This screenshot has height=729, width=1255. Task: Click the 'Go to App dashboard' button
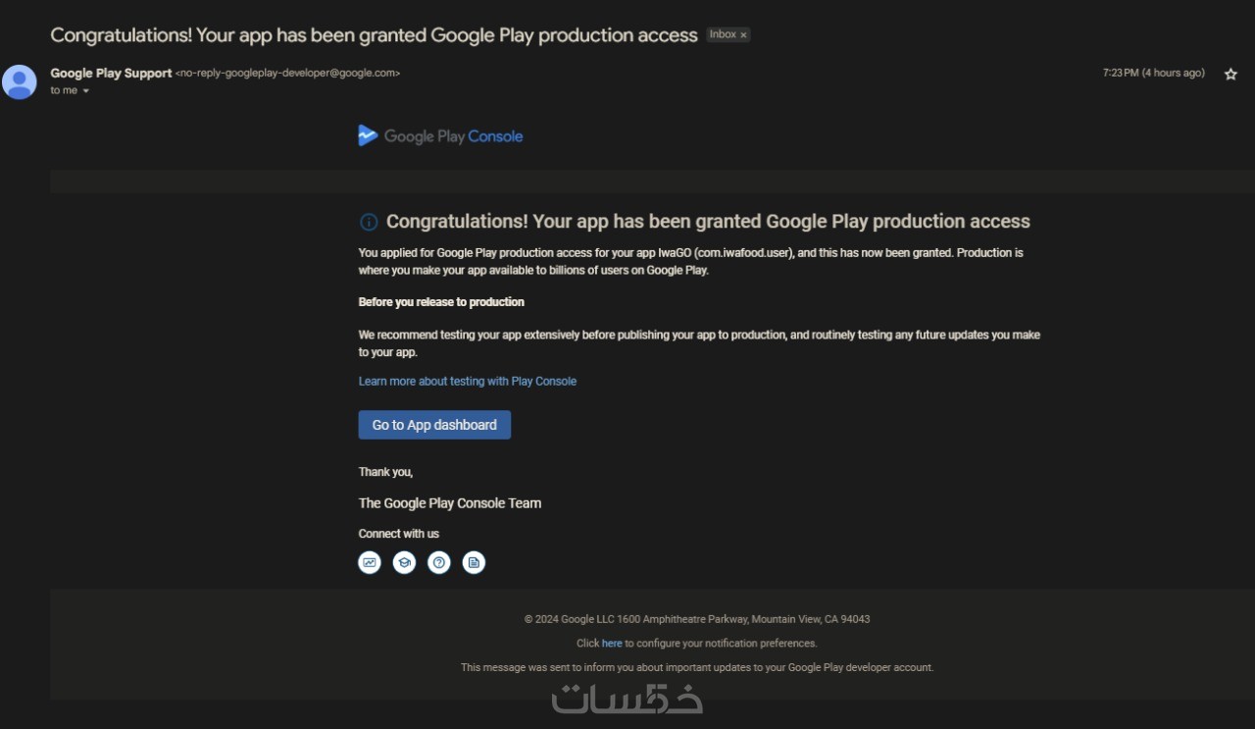click(x=434, y=425)
